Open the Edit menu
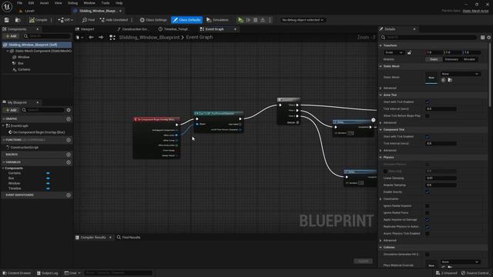493x277 pixels. [x=31, y=3]
